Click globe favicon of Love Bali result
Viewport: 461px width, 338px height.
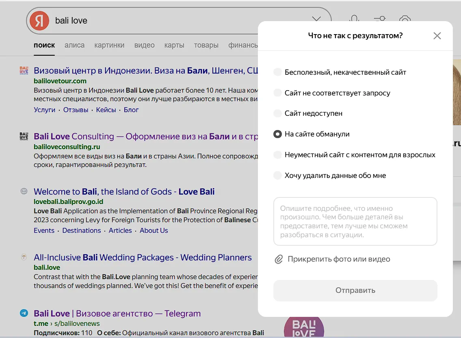pyautogui.click(x=24, y=191)
